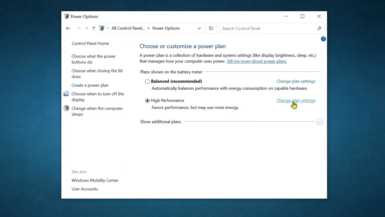This screenshot has width=385, height=217.
Task: Click the Automatically balances performance description
Action: [229, 88]
